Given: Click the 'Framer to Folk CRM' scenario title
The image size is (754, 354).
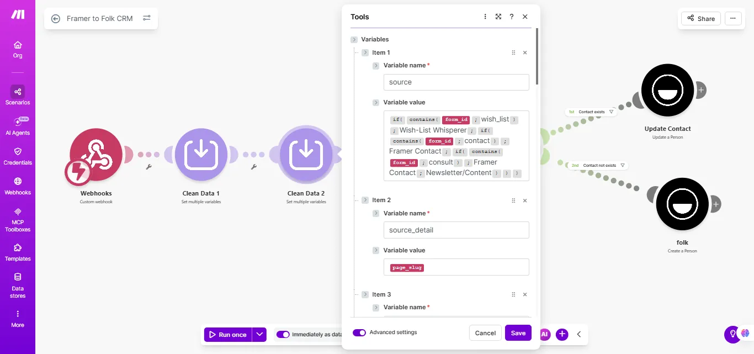Looking at the screenshot, I should (x=100, y=18).
